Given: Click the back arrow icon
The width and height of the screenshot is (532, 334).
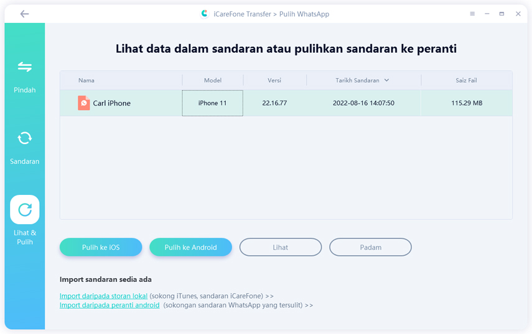Looking at the screenshot, I should click(x=24, y=14).
